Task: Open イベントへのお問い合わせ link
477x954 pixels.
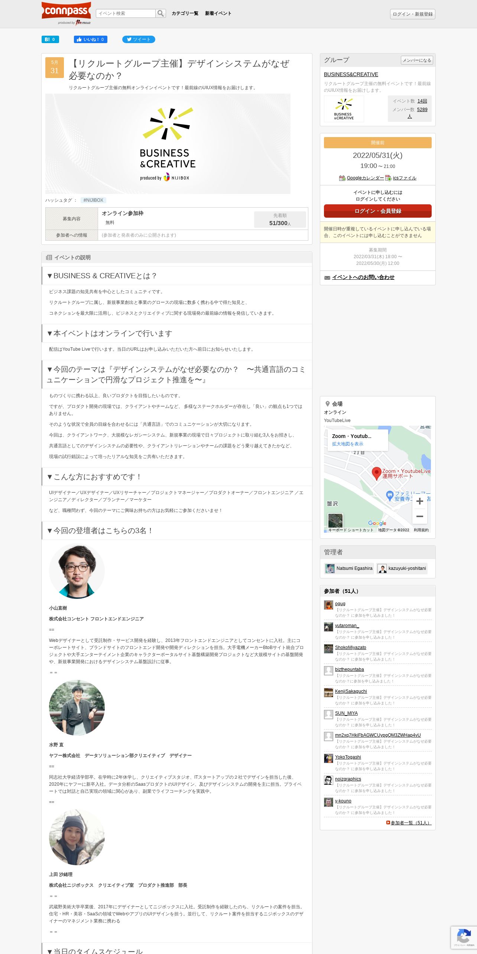Action: click(x=363, y=278)
